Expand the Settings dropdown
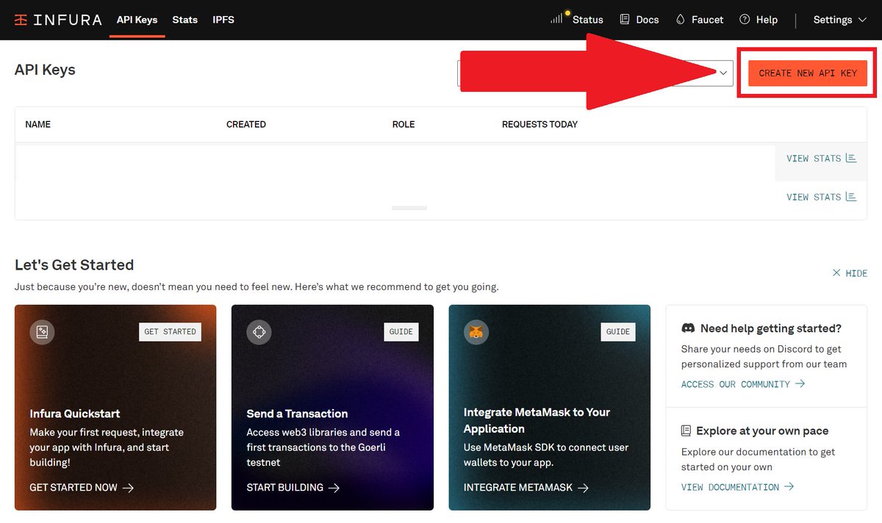Image resolution: width=882 pixels, height=523 pixels. tap(840, 20)
